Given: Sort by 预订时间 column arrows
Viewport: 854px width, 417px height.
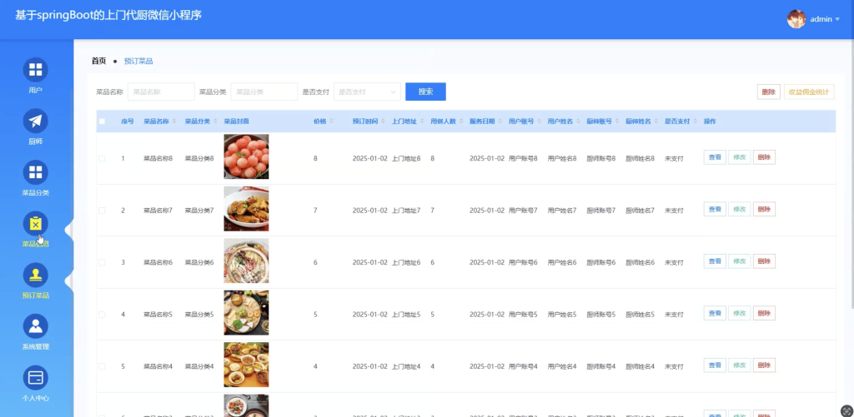Looking at the screenshot, I should [x=383, y=122].
